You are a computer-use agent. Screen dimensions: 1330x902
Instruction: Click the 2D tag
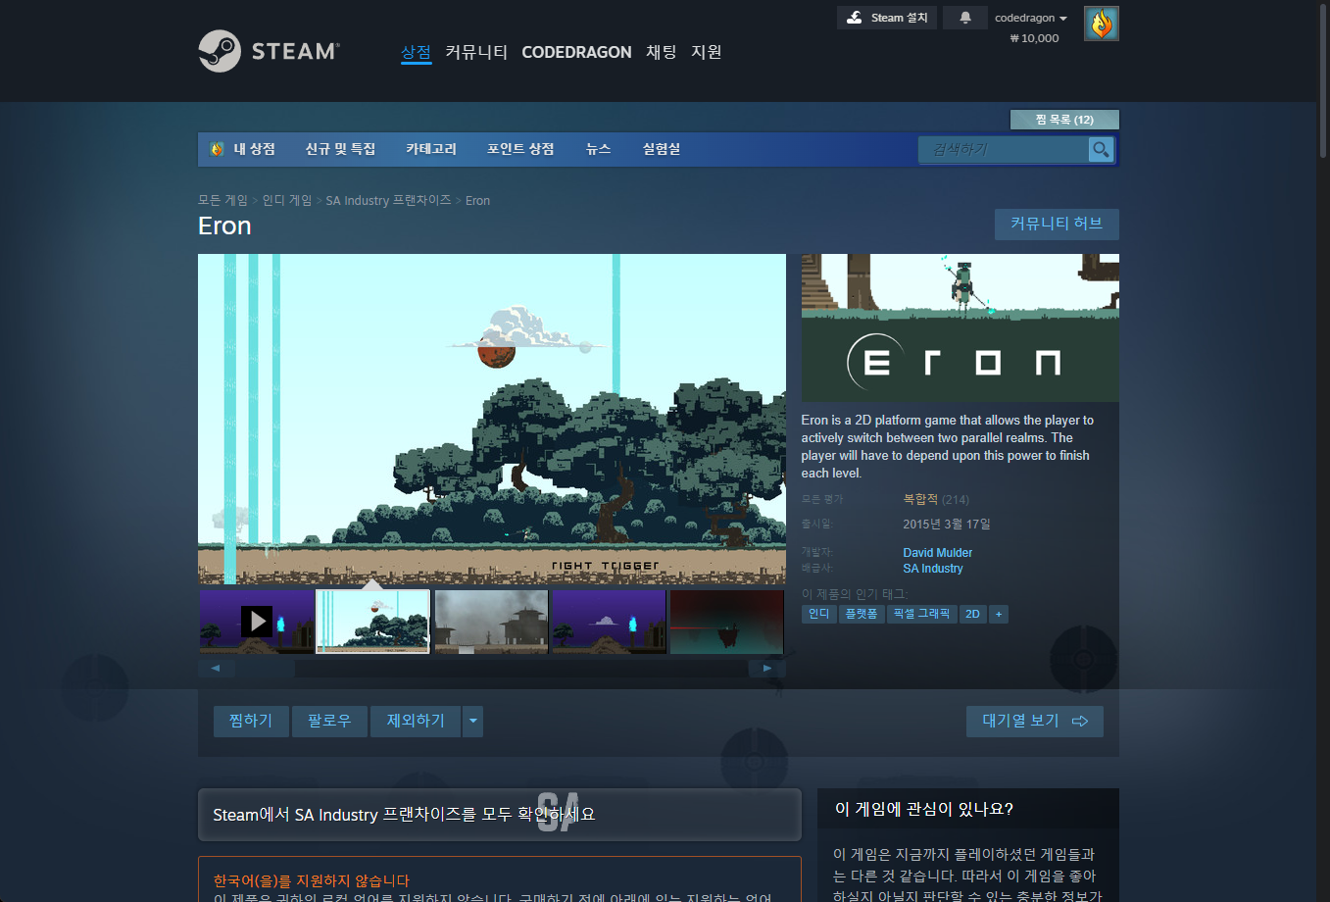tap(972, 614)
